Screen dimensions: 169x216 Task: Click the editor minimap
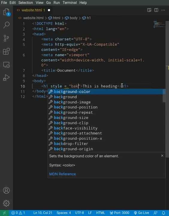(x=159, y=24)
